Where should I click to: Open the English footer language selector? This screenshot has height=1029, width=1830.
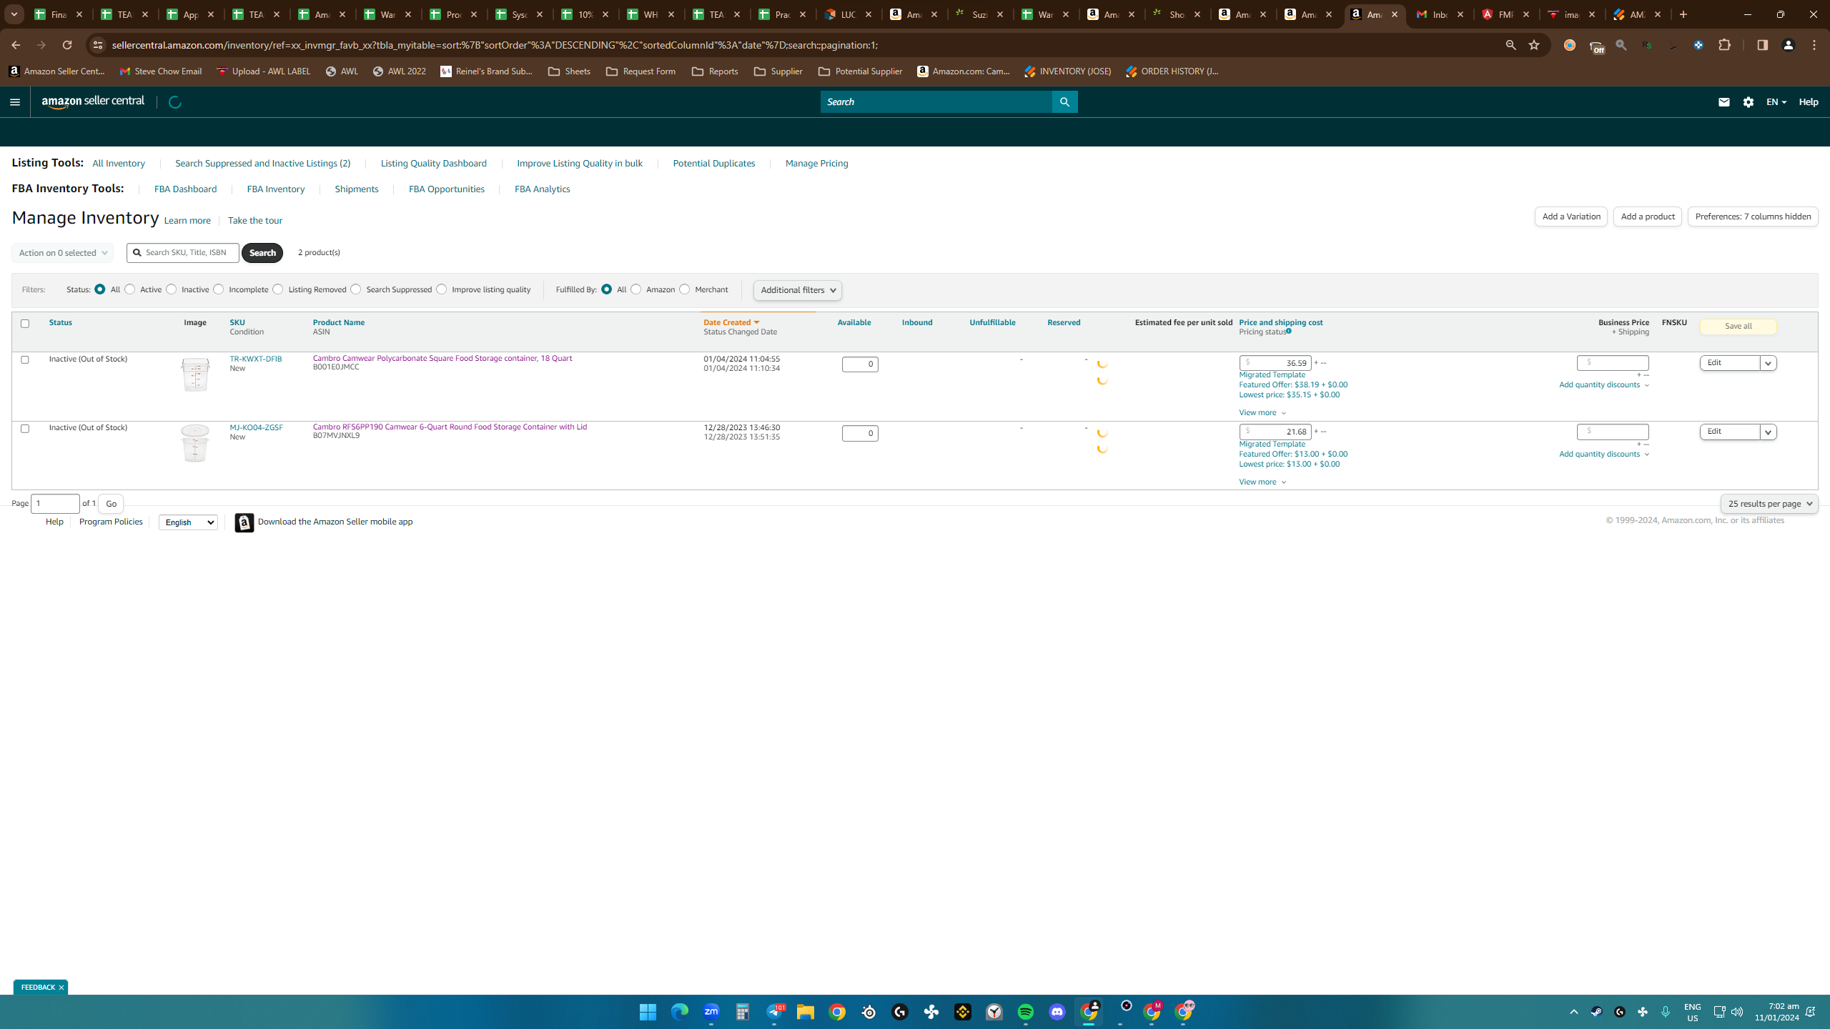[x=188, y=522]
